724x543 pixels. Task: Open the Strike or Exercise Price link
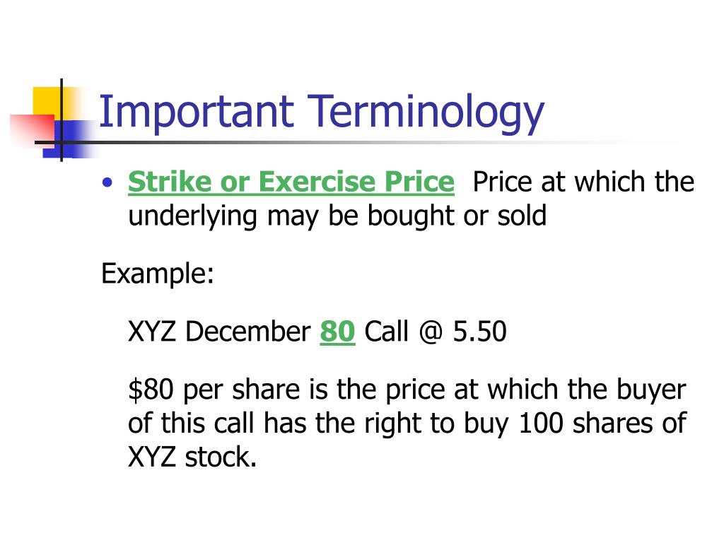[x=291, y=182]
